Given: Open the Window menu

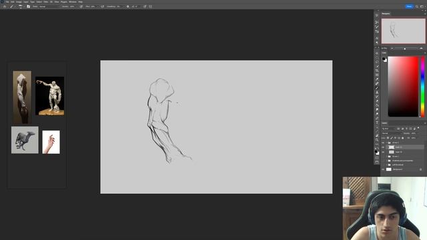Looking at the screenshot, I should (73, 2).
